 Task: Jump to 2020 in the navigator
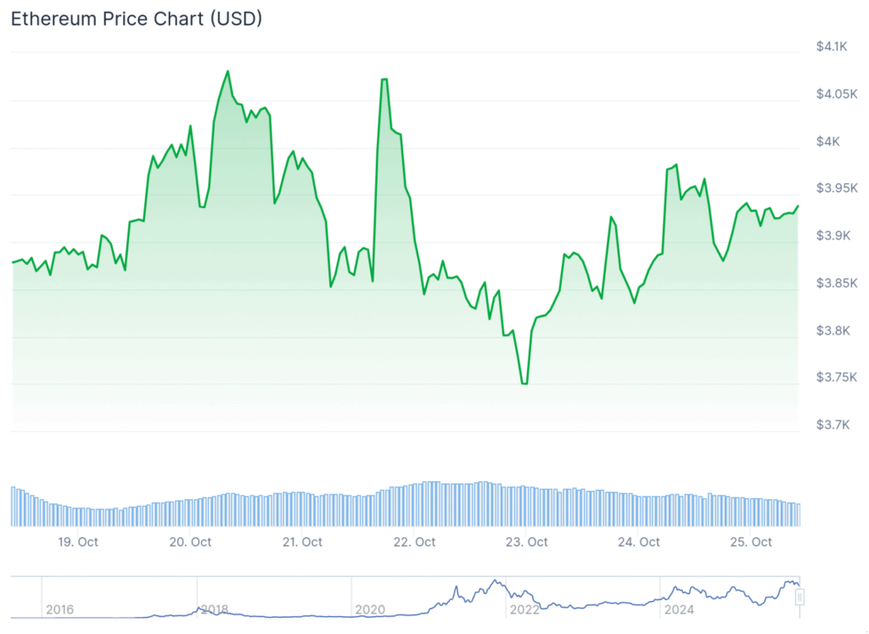point(370,609)
